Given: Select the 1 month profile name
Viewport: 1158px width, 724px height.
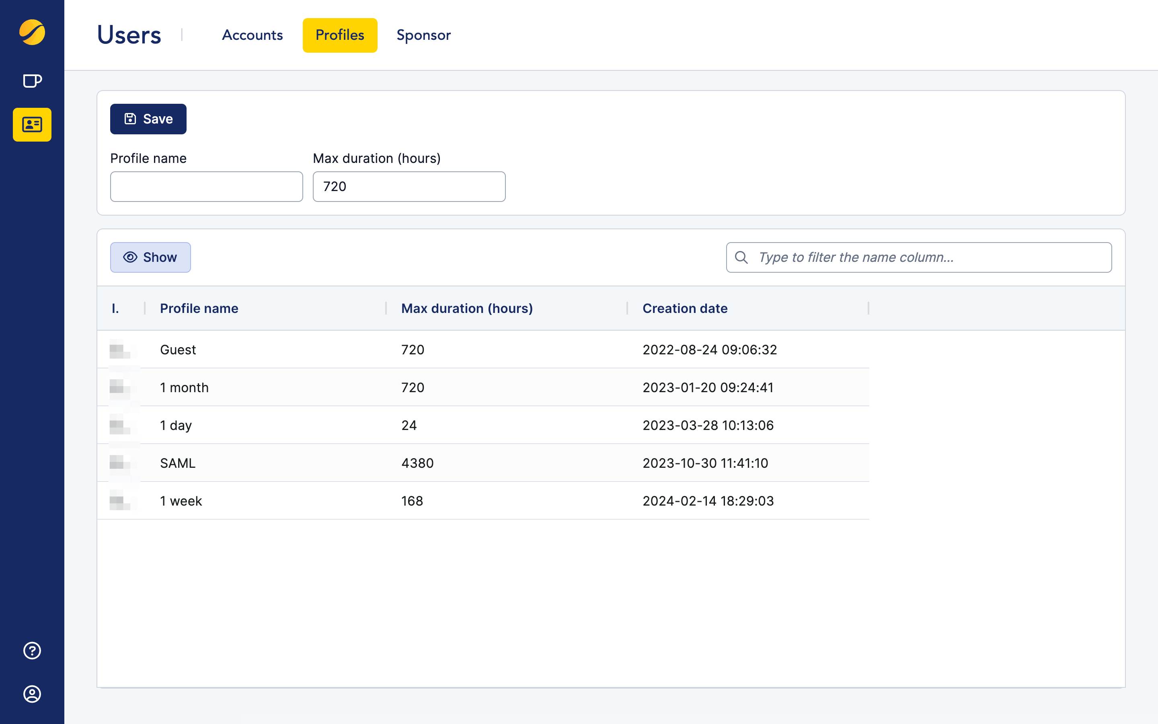Looking at the screenshot, I should [184, 387].
